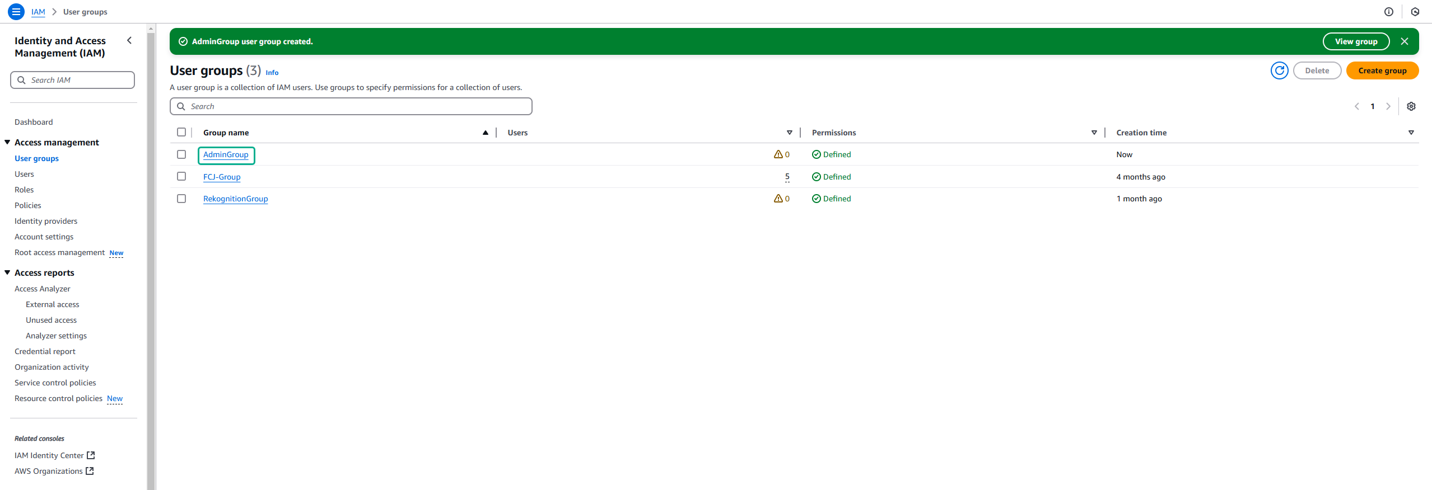Click the FCJ-Group users count 5
Viewport: 1432px width, 490px height.
coord(787,177)
